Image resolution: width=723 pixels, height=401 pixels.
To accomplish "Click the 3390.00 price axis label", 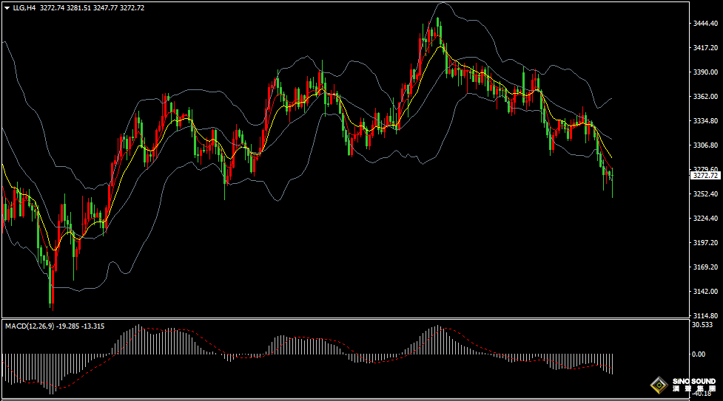I will [705, 72].
